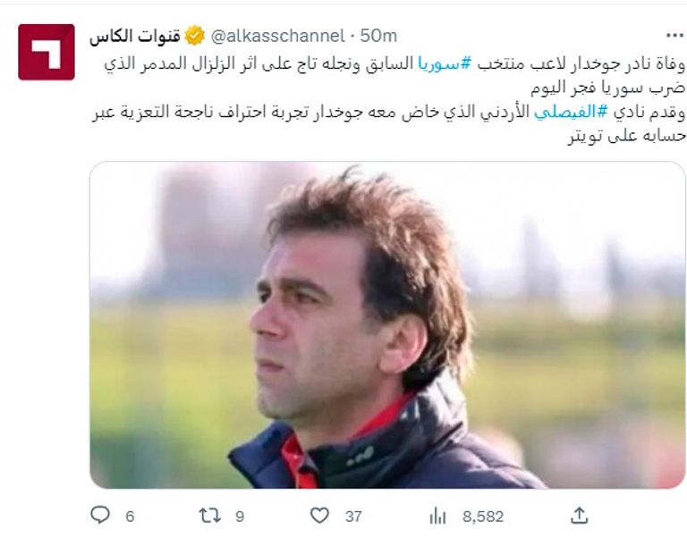Open the Alkass red logo avatar

(x=47, y=52)
